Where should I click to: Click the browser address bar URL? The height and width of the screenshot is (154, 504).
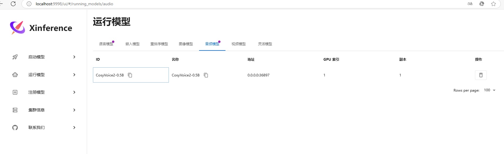pyautogui.click(x=74, y=4)
